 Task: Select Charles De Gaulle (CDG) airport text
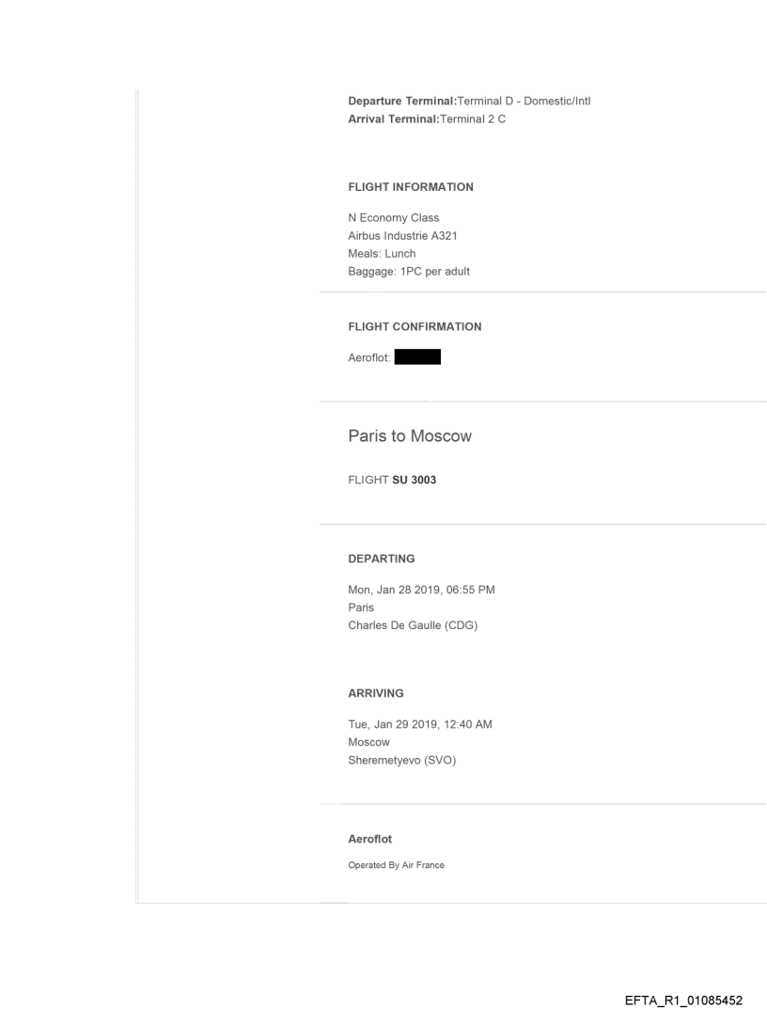click(x=413, y=625)
